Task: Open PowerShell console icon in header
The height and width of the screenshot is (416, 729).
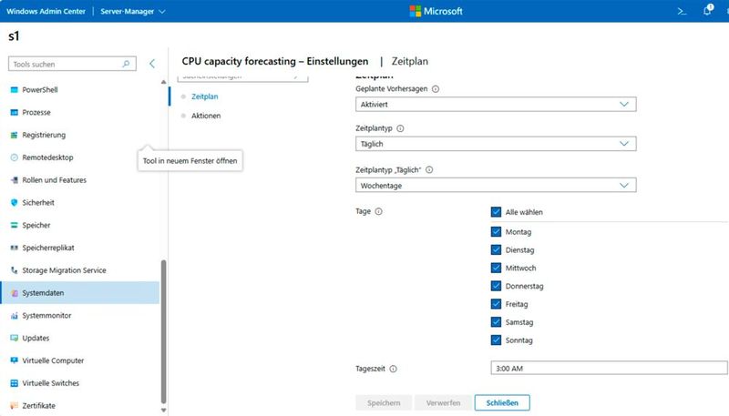Action: pyautogui.click(x=682, y=11)
